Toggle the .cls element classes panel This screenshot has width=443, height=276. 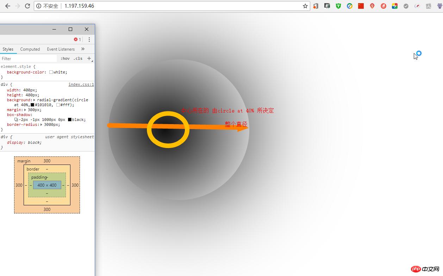(78, 58)
